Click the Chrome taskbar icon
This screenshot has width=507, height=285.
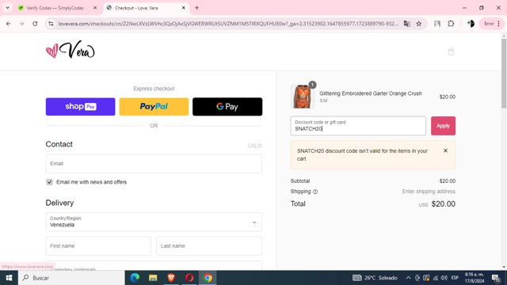[208, 278]
